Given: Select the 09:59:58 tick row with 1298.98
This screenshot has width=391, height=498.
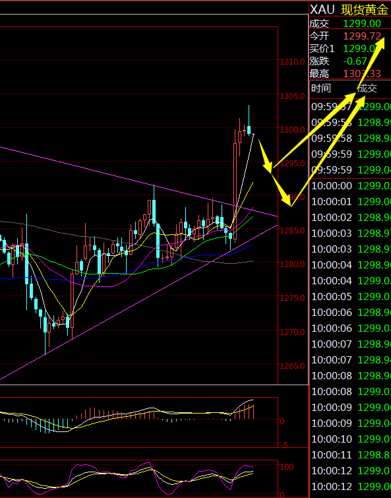Looking at the screenshot, I should (x=351, y=138).
